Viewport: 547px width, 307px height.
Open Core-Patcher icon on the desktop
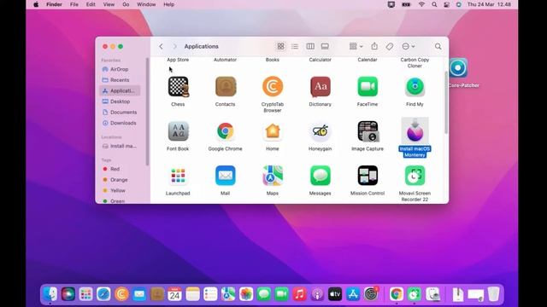458,67
